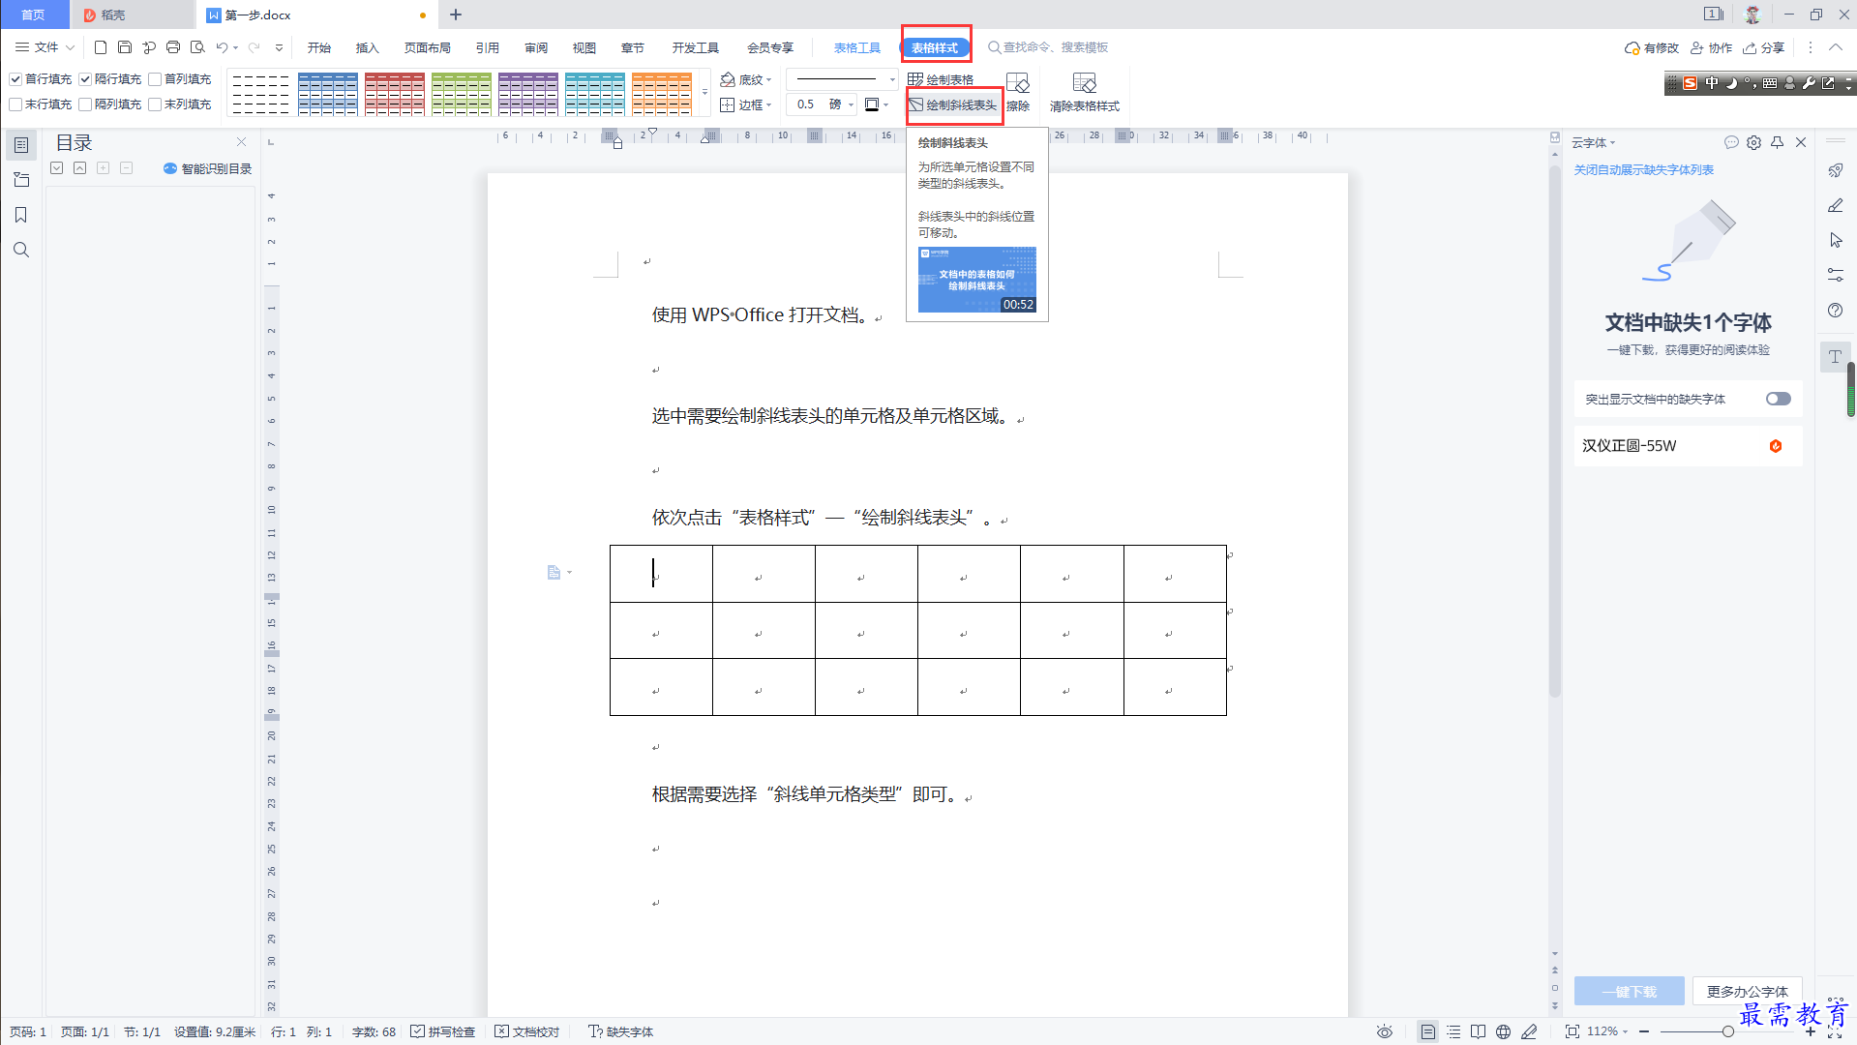
Task: Uncheck the 首行填充 checkbox
Action: [15, 79]
